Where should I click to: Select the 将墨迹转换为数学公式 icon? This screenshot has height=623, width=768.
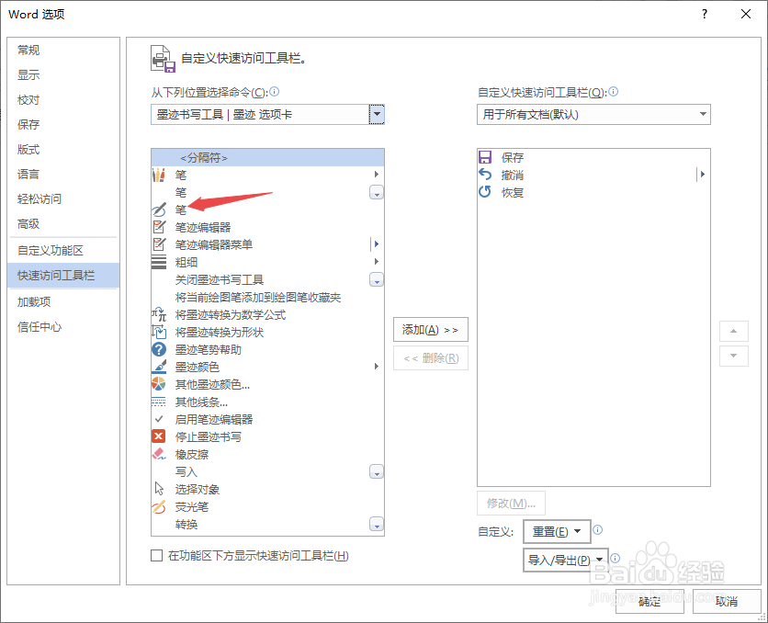pos(159,314)
